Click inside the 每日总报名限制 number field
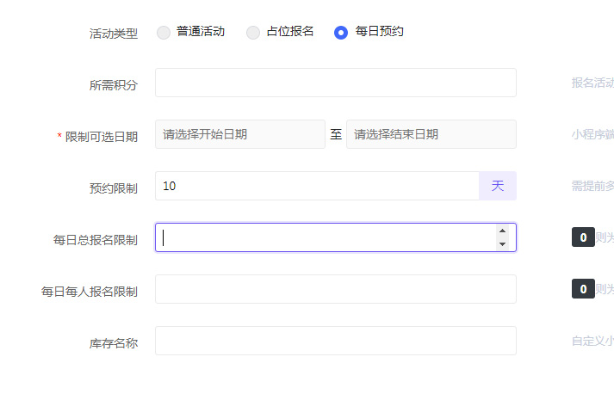Image resolution: width=614 pixels, height=394 pixels. [x=323, y=237]
